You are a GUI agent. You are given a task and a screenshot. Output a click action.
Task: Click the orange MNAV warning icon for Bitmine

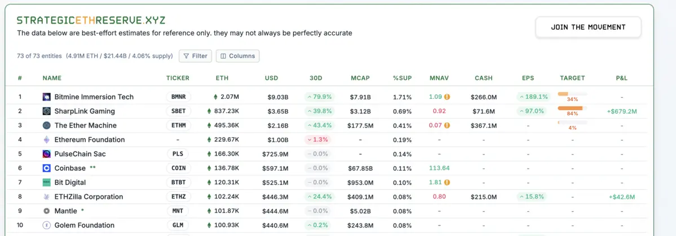pyautogui.click(x=447, y=97)
